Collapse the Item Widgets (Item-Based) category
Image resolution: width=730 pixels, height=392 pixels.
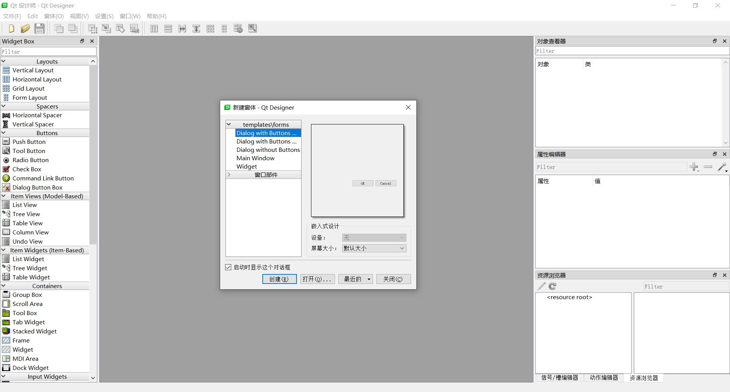click(3, 250)
